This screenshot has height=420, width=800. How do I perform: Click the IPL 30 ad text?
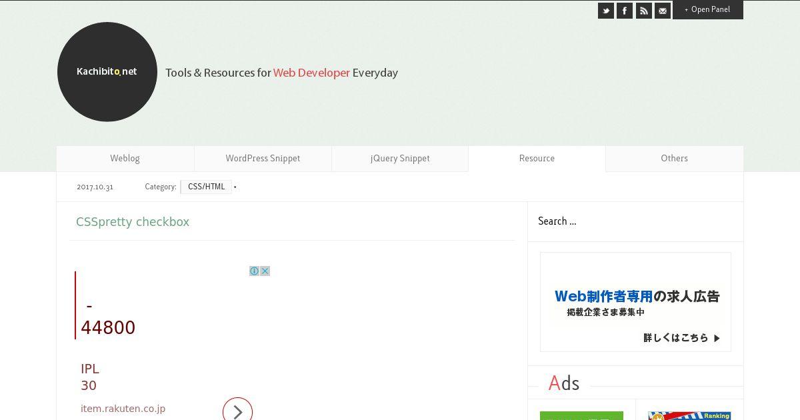point(90,377)
